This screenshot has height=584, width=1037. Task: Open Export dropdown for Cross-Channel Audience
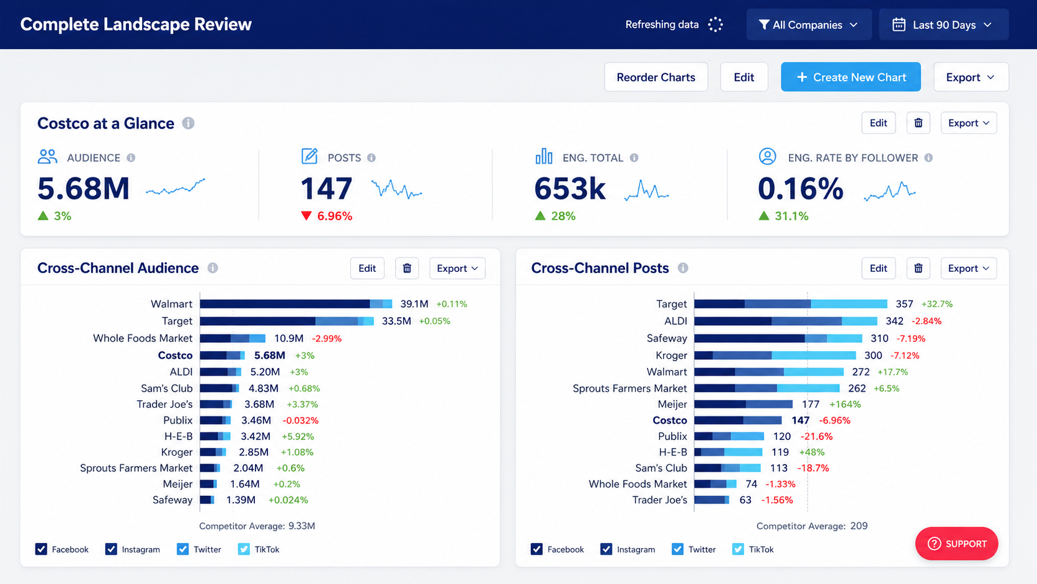457,268
